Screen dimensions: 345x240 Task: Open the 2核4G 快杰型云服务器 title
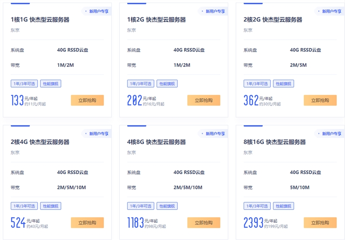(40, 142)
